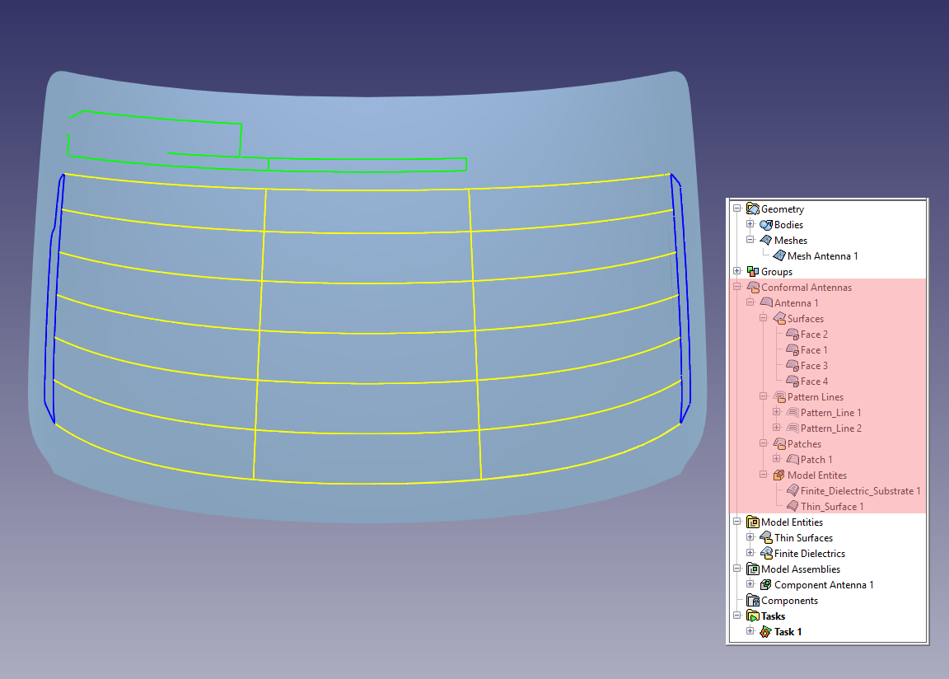
Task: Click the Groups icon in tree
Action: [752, 272]
